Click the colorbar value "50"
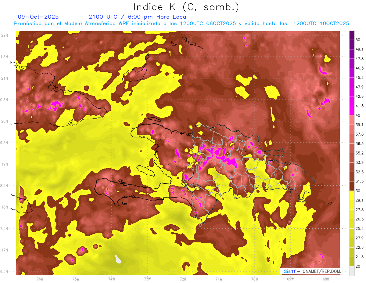 [x=358, y=40]
